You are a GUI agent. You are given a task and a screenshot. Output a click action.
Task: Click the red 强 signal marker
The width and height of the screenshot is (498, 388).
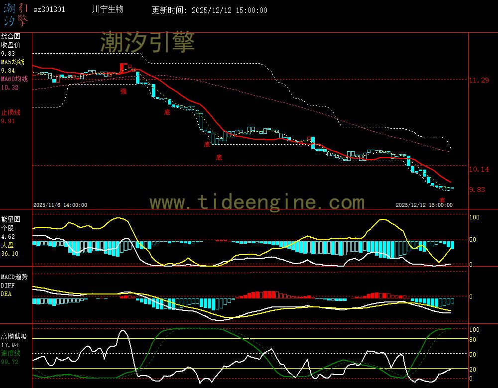click(123, 91)
